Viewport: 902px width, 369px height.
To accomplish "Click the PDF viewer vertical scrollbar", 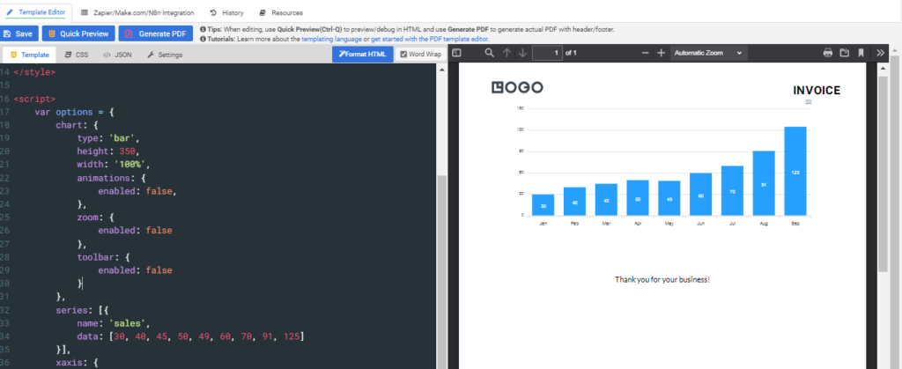I will click(x=883, y=174).
